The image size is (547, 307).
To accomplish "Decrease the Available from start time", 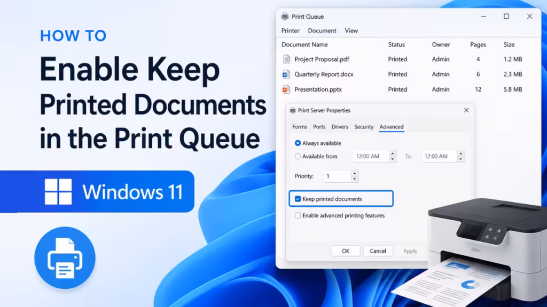I will tap(393, 159).
